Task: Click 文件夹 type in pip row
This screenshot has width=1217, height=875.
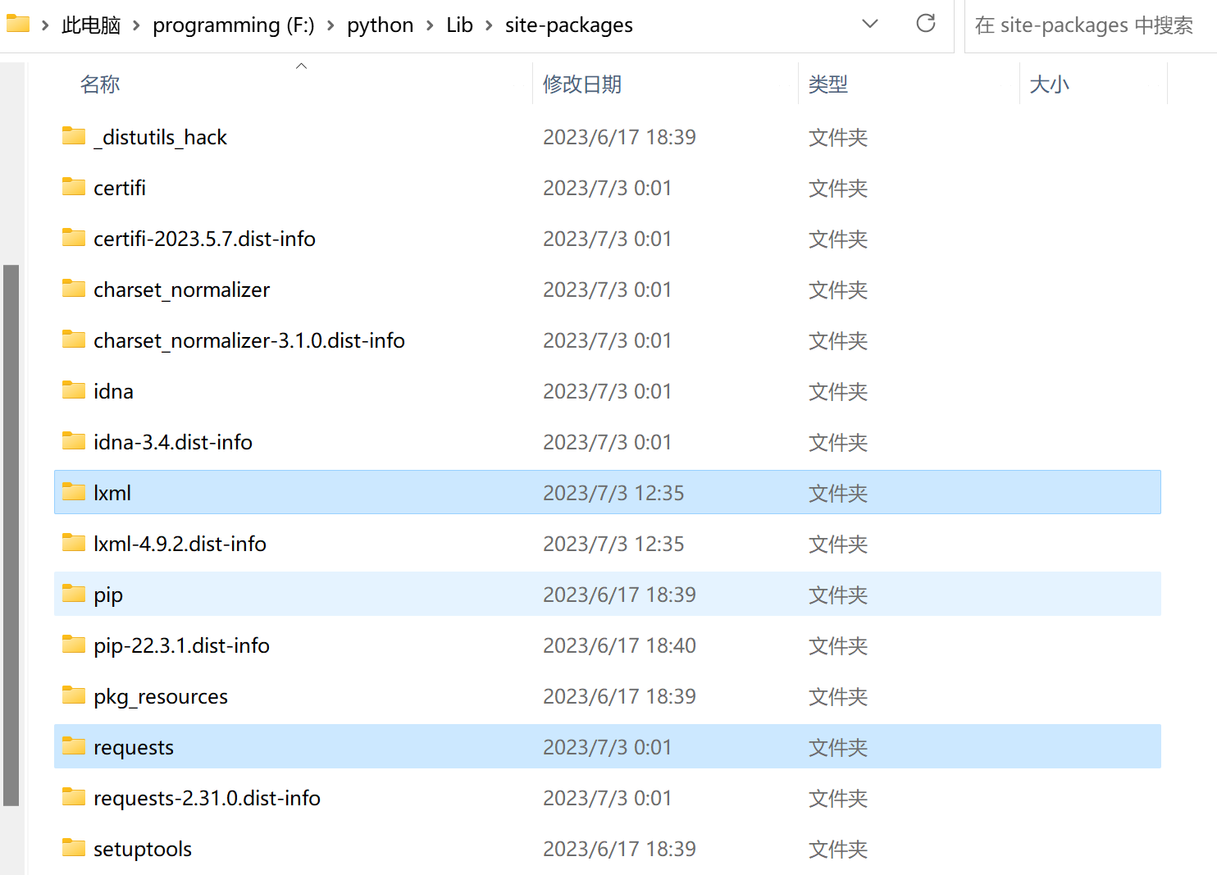Action: (838, 595)
